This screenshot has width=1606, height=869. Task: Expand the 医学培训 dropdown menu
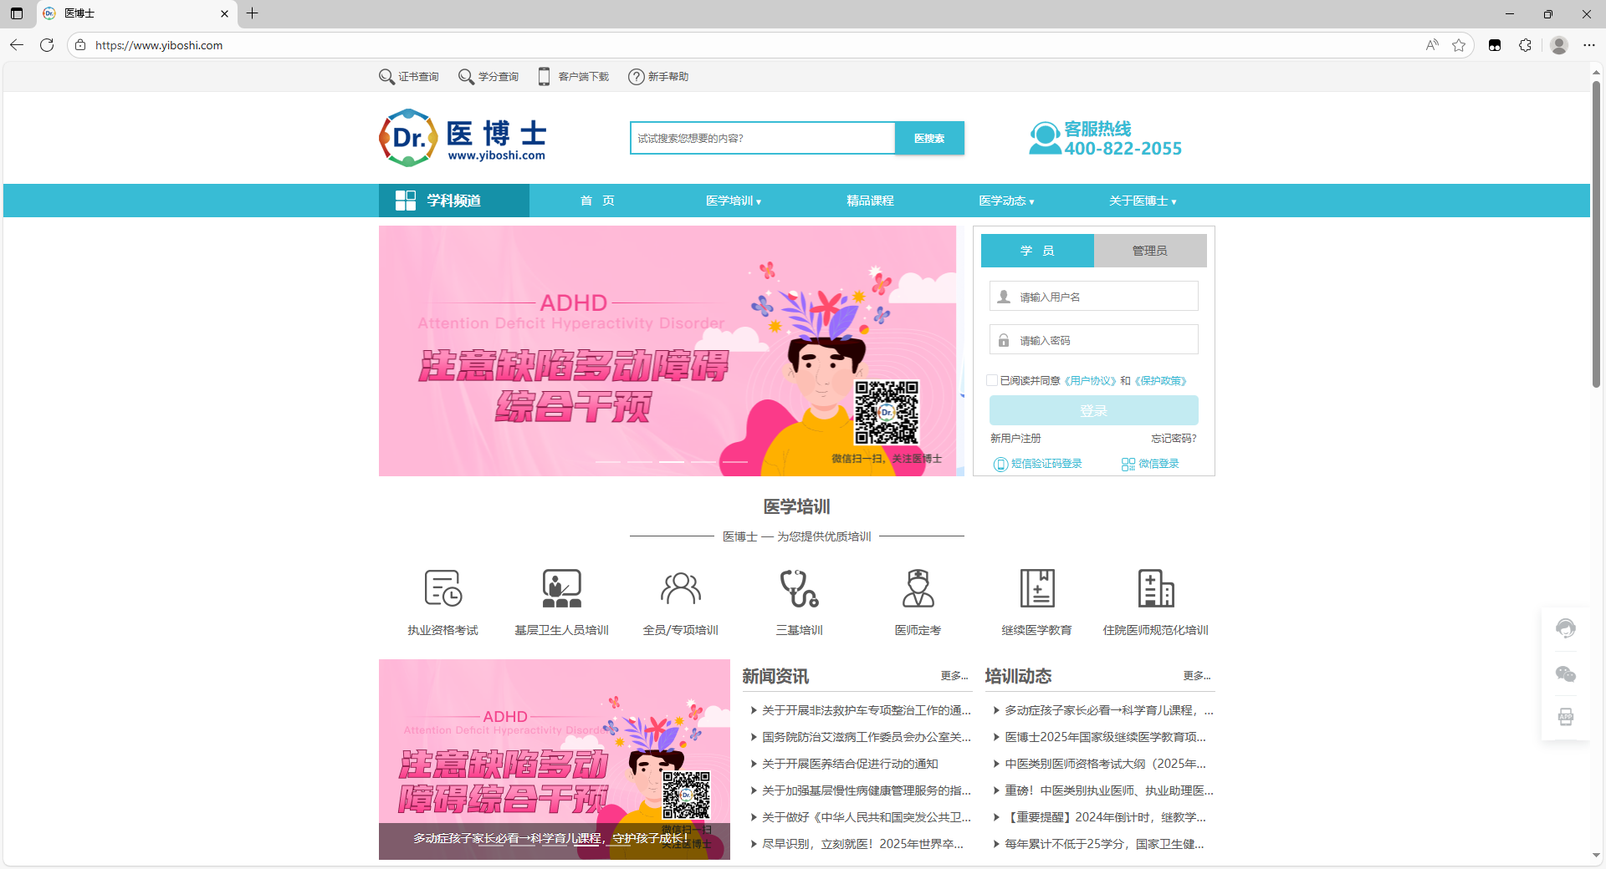pyautogui.click(x=733, y=201)
